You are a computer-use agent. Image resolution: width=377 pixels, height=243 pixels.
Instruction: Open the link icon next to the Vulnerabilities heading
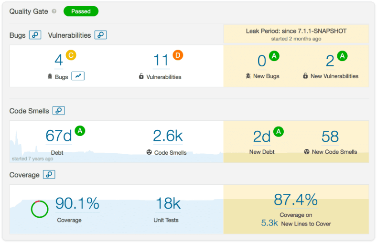pos(100,35)
